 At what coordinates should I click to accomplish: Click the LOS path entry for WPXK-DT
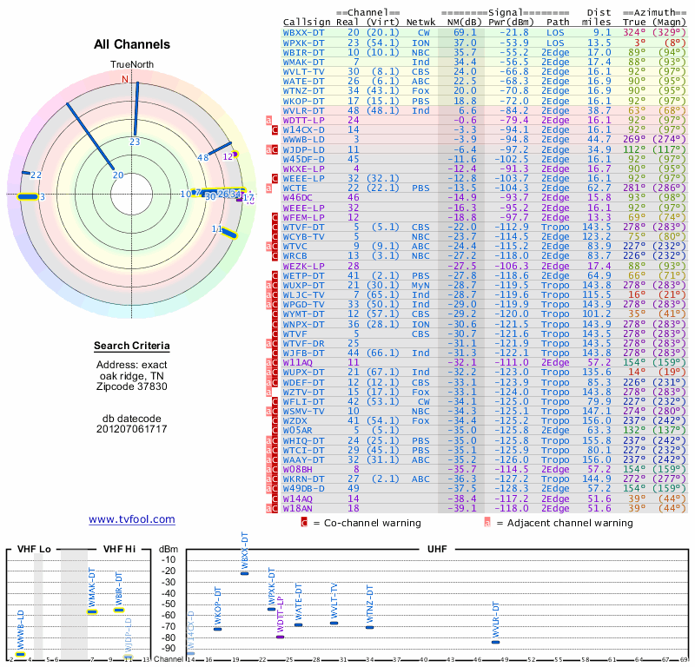pos(555,43)
